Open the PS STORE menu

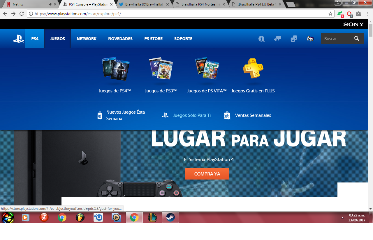154,39
